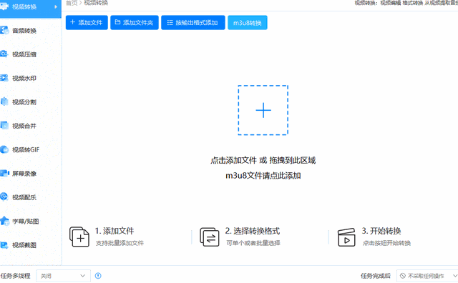Go to the 视频水印 menu label
Image resolution: width=458 pixels, height=283 pixels.
pyautogui.click(x=24, y=78)
